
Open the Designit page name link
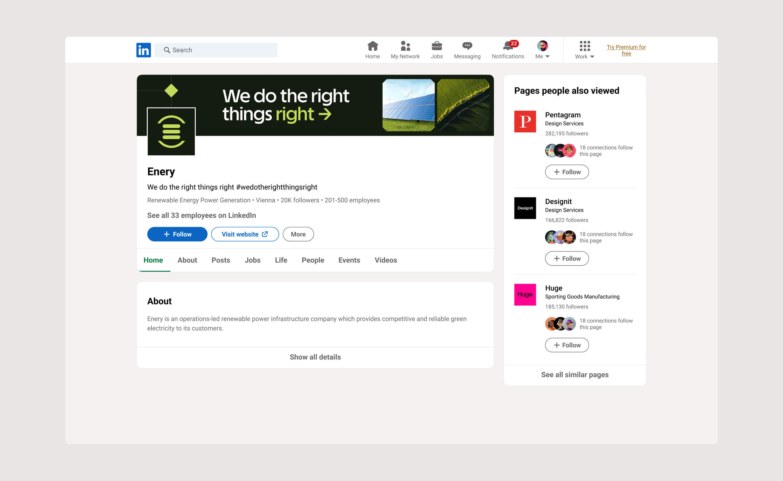click(x=558, y=201)
